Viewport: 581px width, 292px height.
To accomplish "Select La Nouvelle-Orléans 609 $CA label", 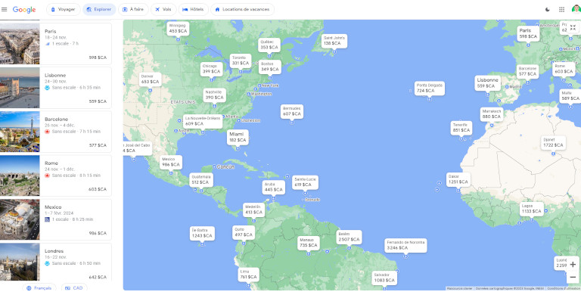I will click(203, 121).
